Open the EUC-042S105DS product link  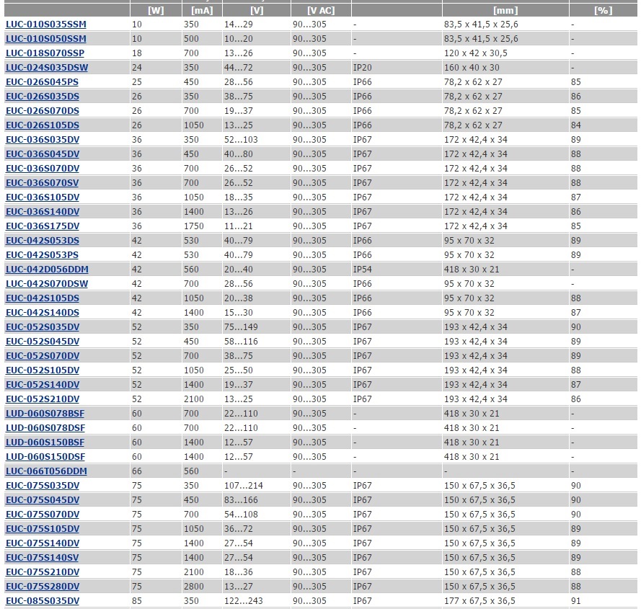click(x=43, y=298)
